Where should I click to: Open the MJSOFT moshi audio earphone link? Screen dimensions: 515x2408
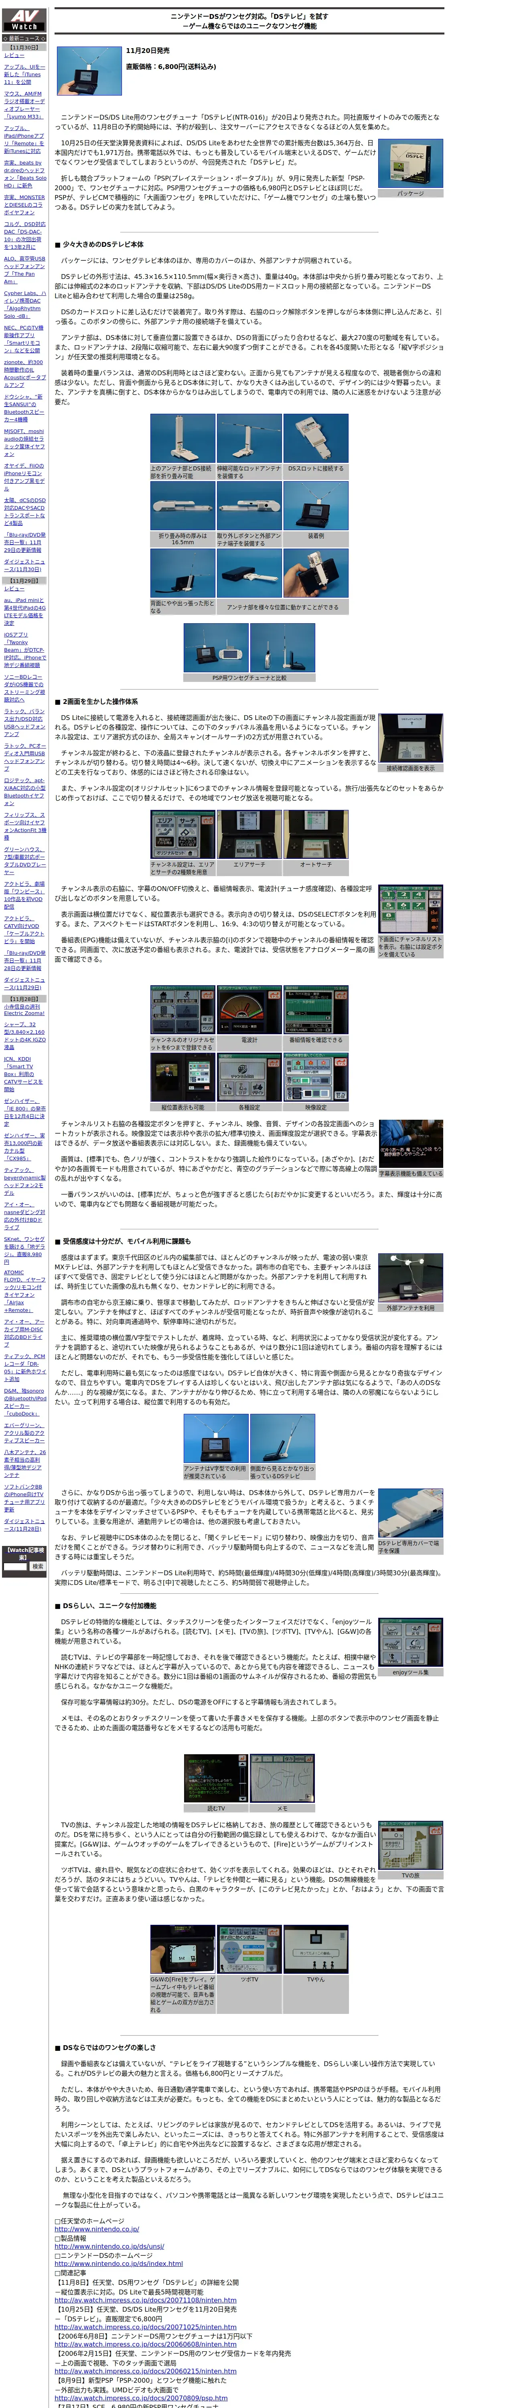click(x=24, y=443)
